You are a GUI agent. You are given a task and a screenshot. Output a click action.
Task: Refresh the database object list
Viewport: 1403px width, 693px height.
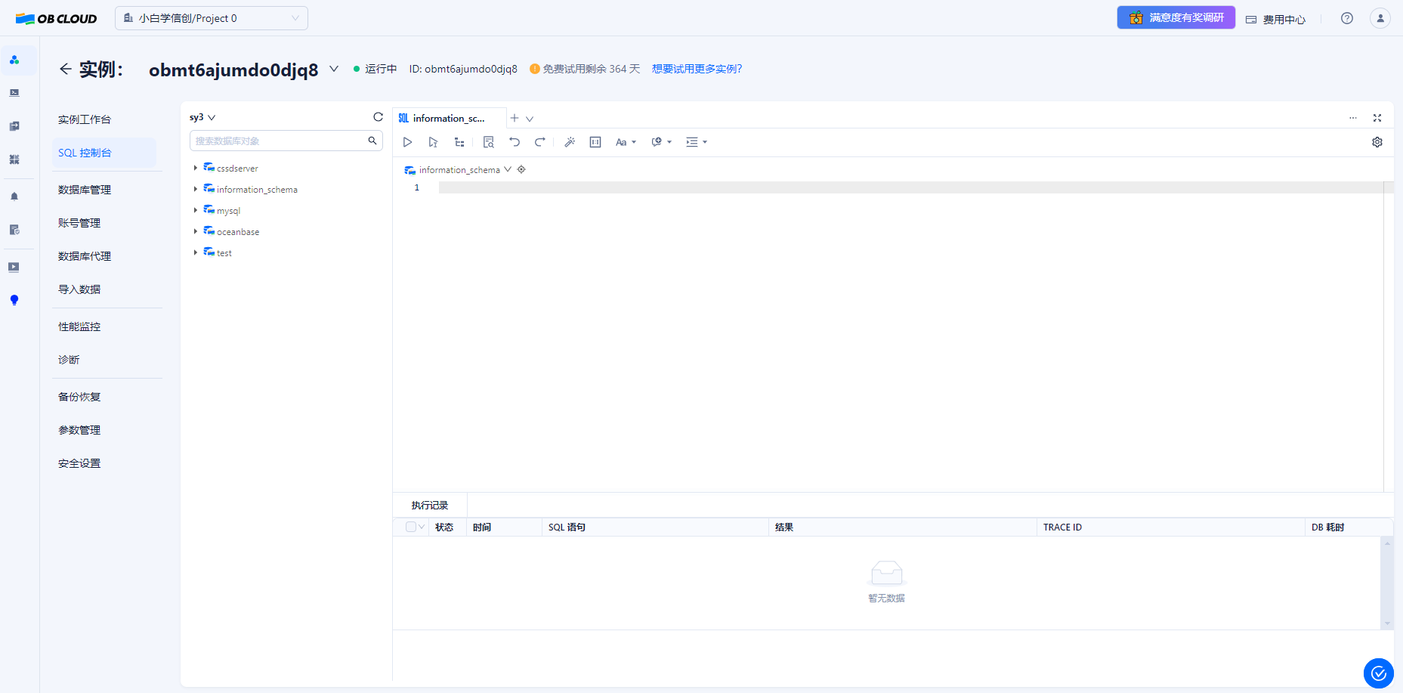click(x=379, y=117)
